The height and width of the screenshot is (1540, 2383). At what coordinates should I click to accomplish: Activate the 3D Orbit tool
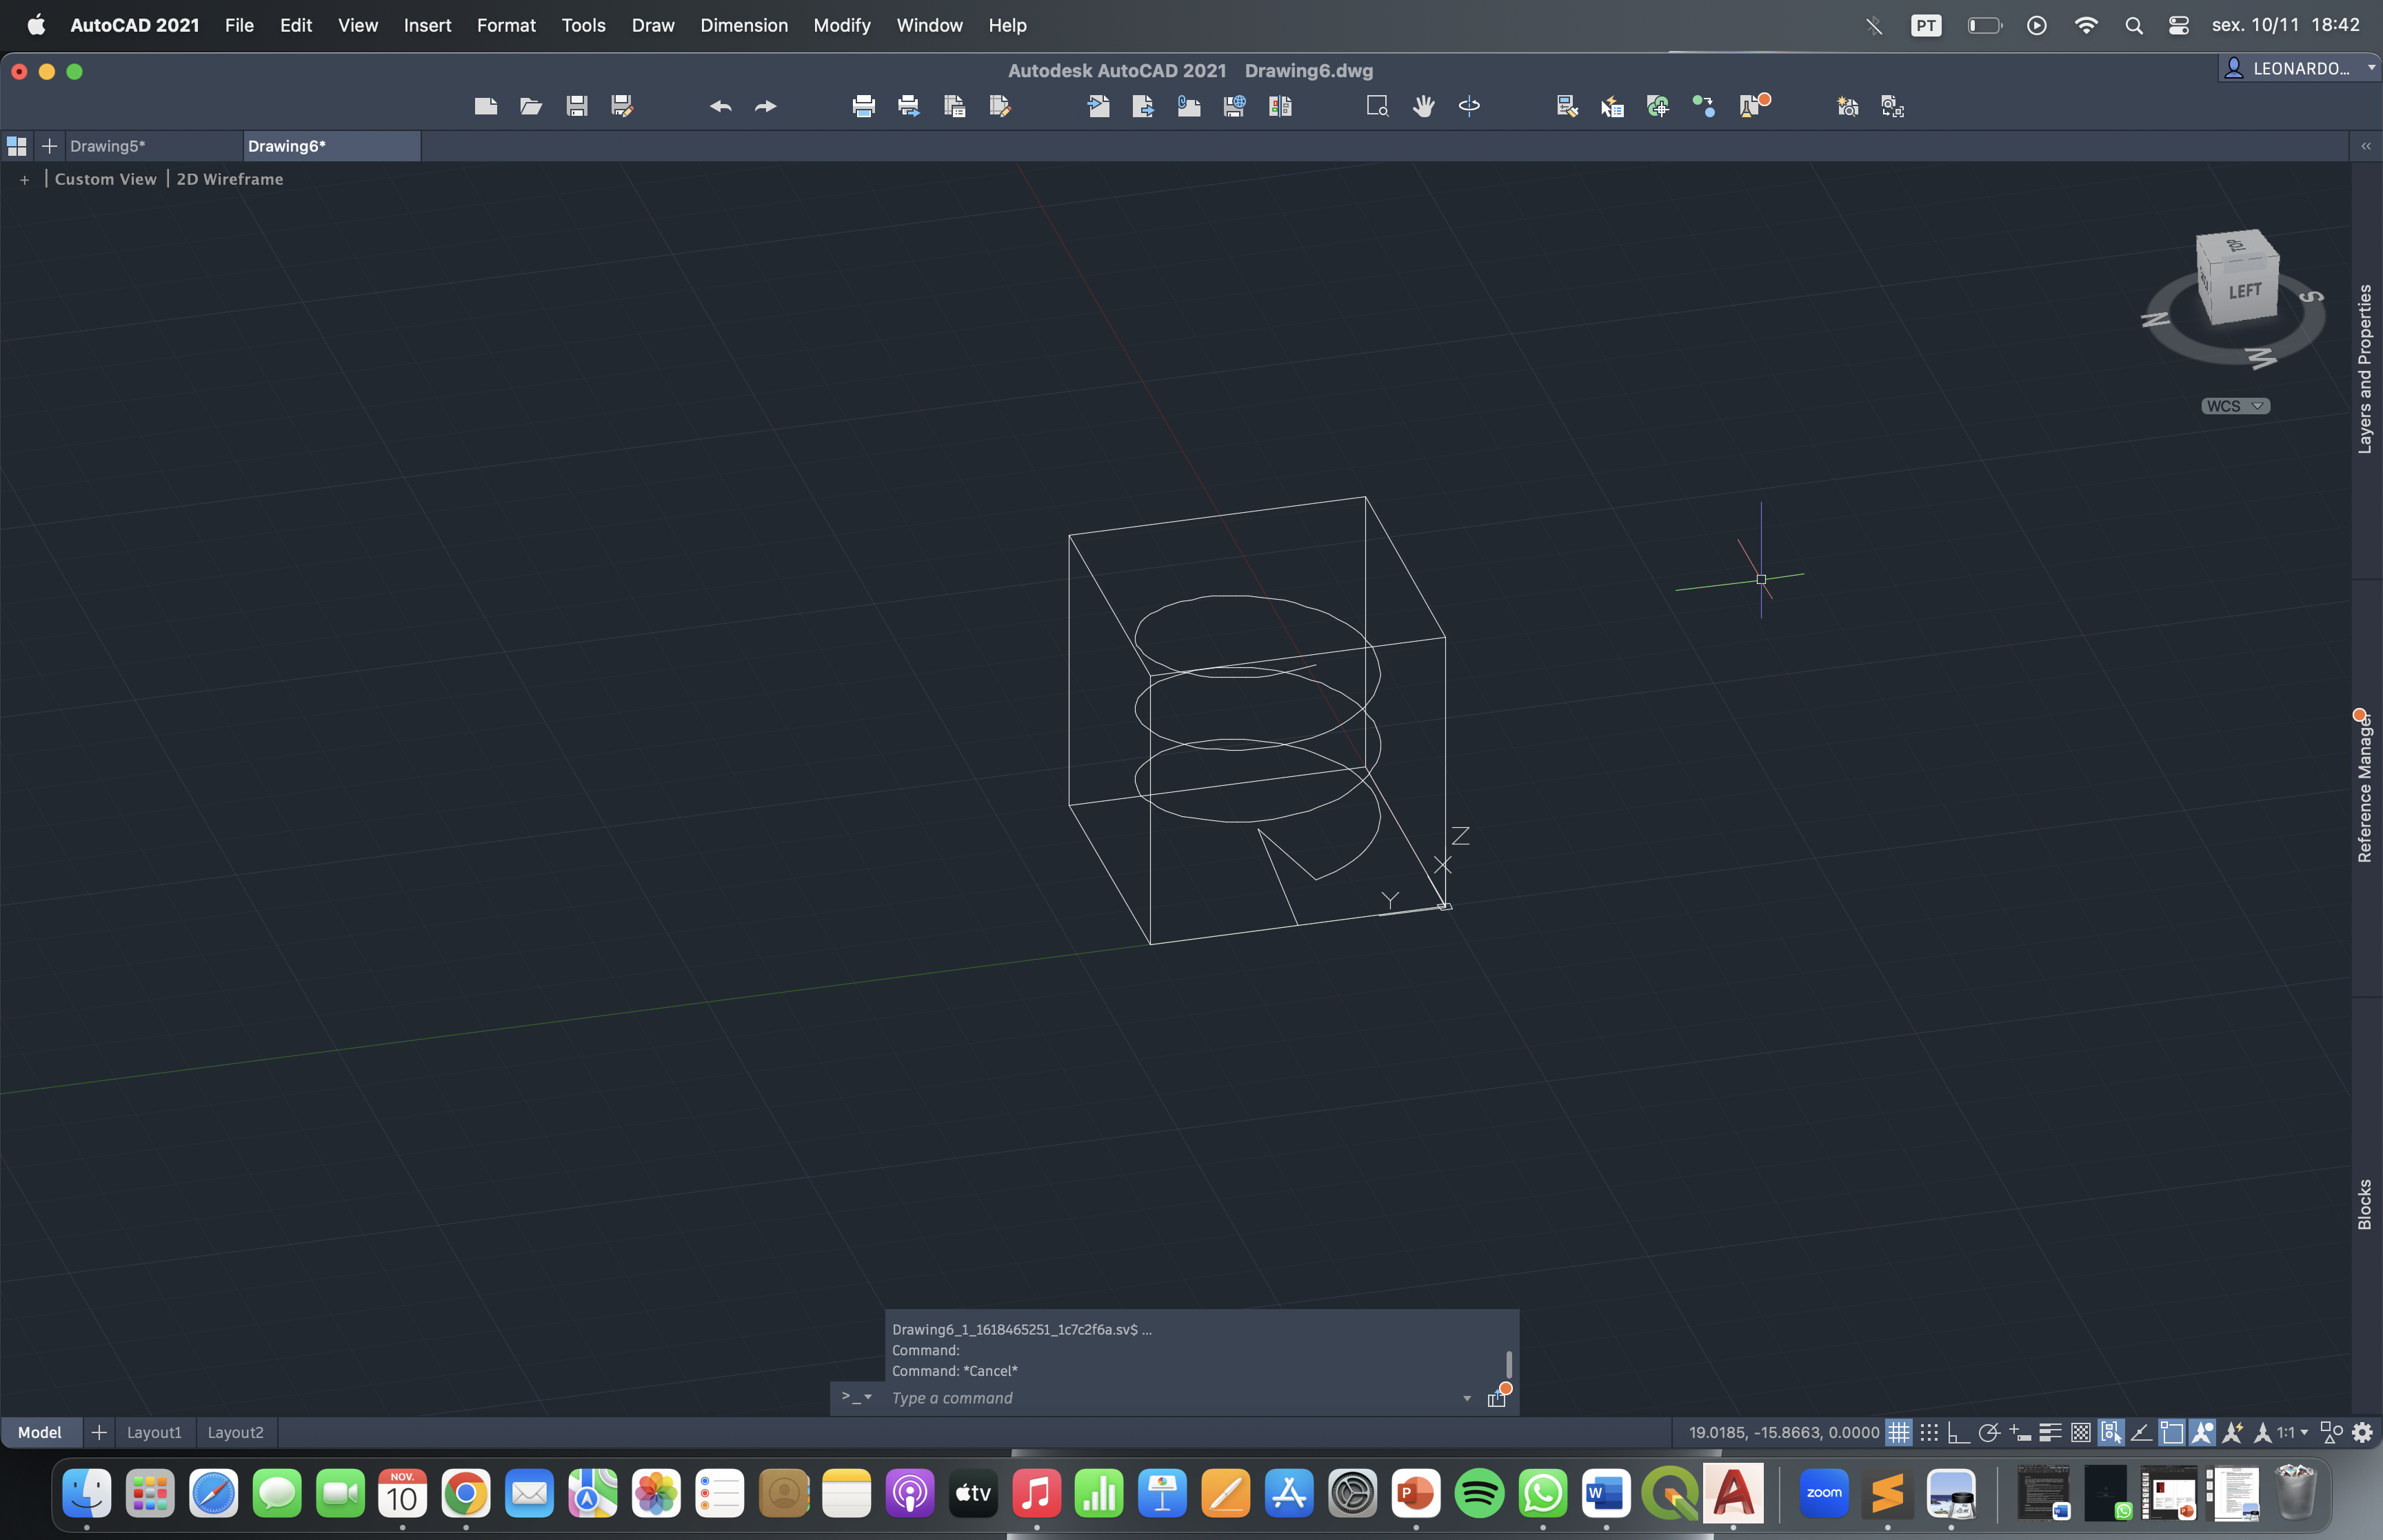click(x=1469, y=106)
